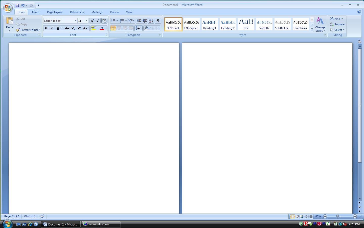The image size is (364, 228).
Task: Undo the last action
Action: point(23,5)
